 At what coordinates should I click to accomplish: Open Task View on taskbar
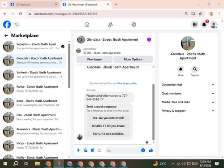click(26, 164)
